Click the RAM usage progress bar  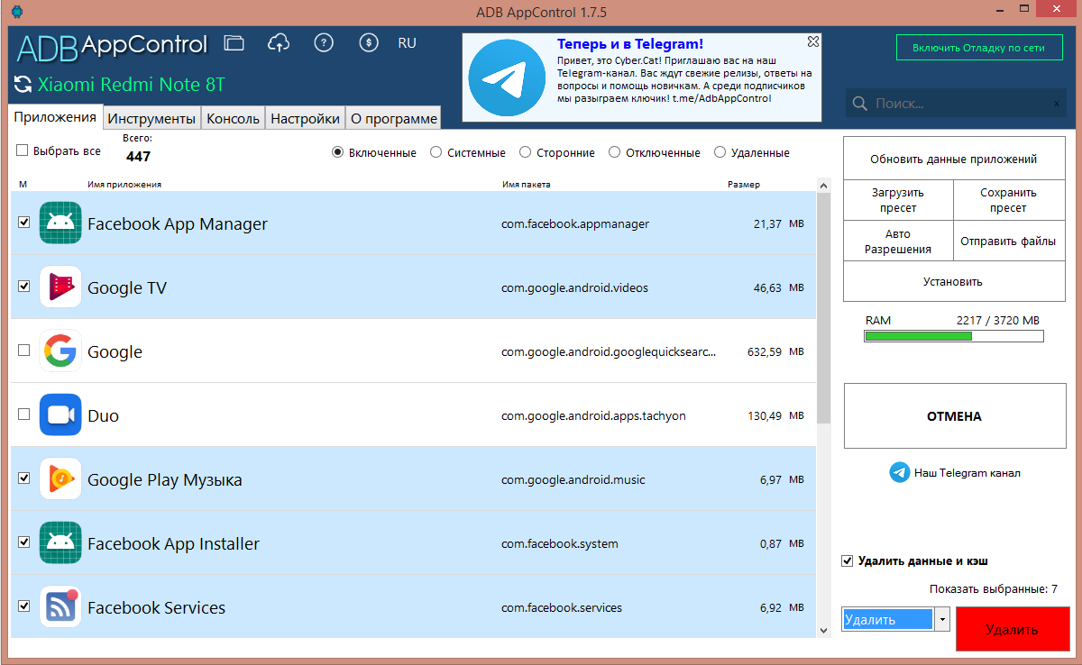coord(954,336)
